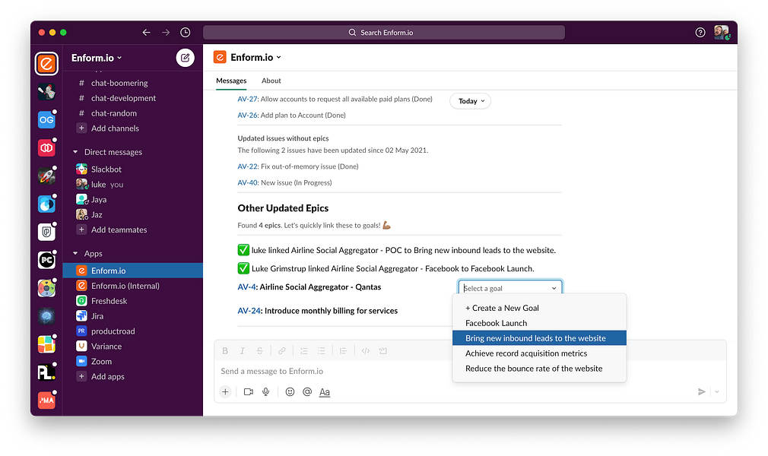Record a video clip
Screen dimensions: 768x456
pos(249,392)
